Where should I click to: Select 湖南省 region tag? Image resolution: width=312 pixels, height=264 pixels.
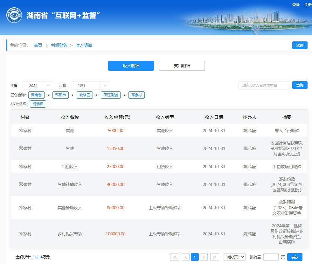point(36,95)
